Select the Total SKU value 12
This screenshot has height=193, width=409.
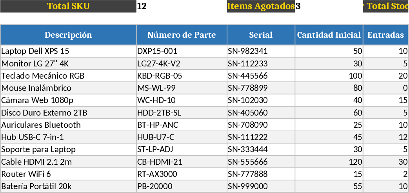pyautogui.click(x=182, y=6)
